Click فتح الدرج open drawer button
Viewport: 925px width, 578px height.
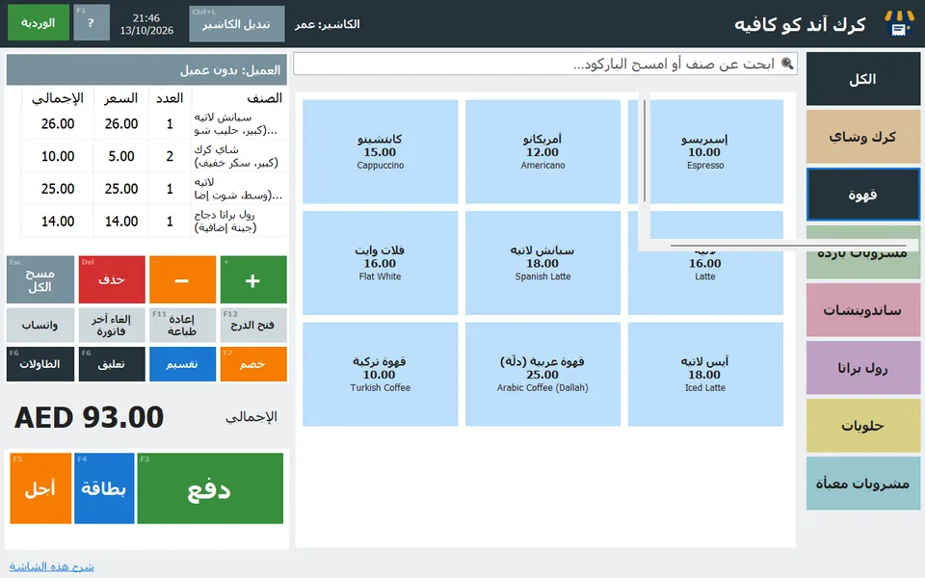253,325
